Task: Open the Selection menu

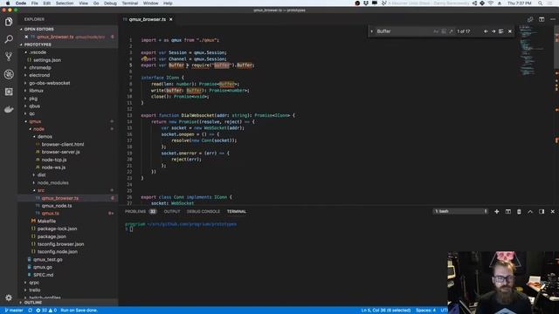Action: [x=65, y=3]
